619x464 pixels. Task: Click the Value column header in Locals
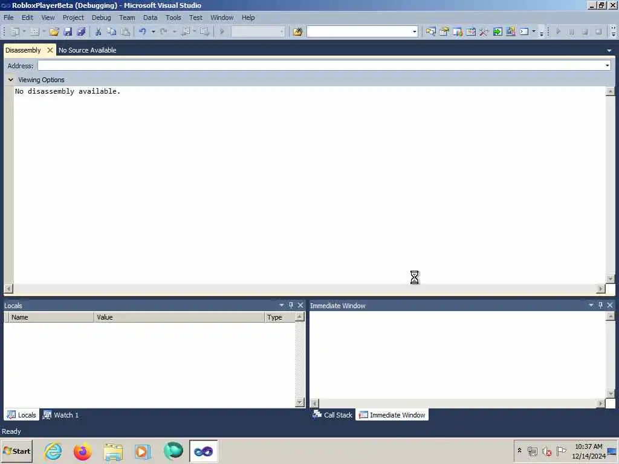[179, 317]
